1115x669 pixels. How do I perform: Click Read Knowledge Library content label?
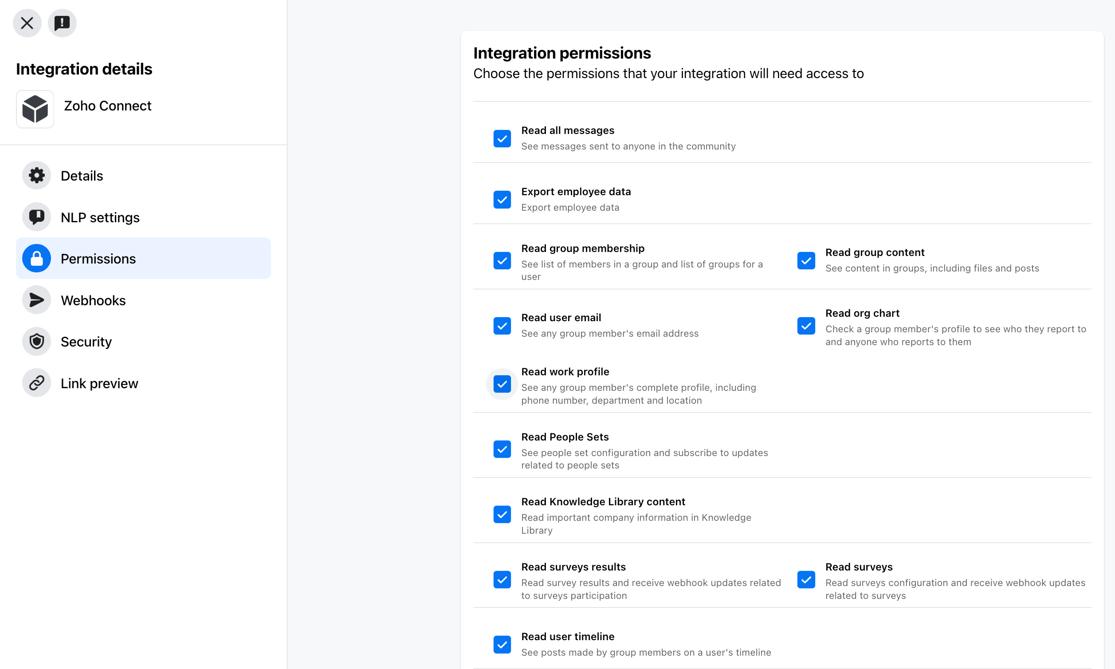tap(603, 502)
